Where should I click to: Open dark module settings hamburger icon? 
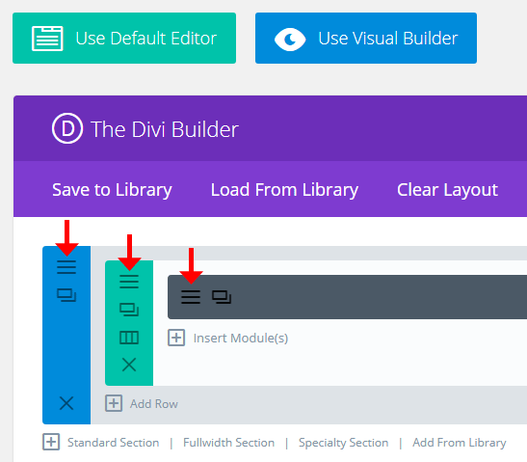191,297
